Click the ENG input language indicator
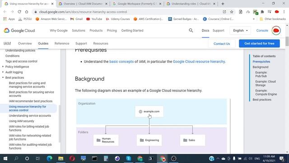The image size is (289, 163). tap(257, 158)
